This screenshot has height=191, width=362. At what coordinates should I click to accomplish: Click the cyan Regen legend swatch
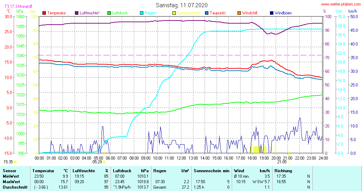point(142,13)
